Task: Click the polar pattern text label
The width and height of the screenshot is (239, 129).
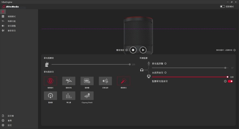Action: coord(224,50)
